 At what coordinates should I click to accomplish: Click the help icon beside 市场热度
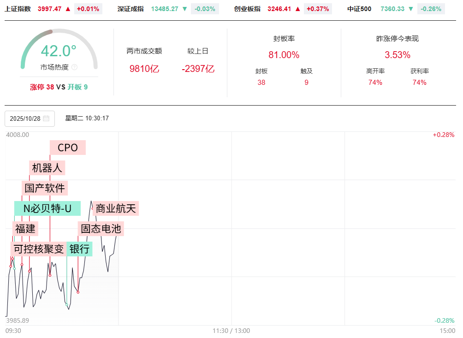75,67
